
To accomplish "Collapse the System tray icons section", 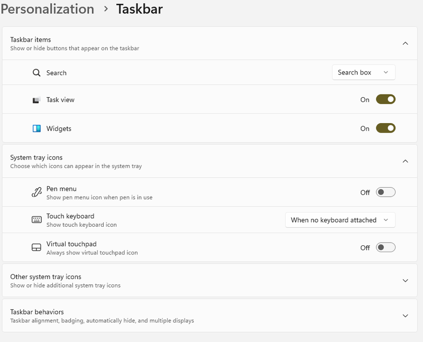I will click(405, 161).
